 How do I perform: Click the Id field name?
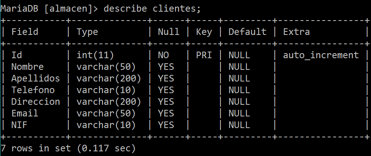click(x=17, y=55)
